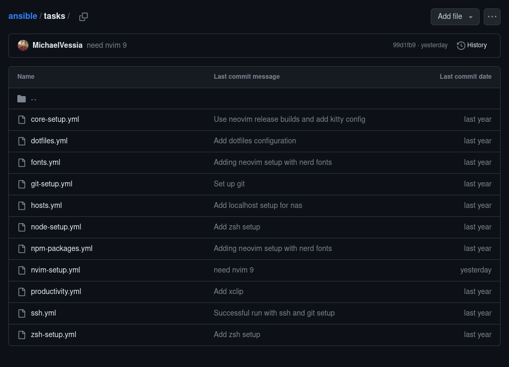Image resolution: width=509 pixels, height=367 pixels.
Task: View commit history with the History button
Action: coord(472,46)
